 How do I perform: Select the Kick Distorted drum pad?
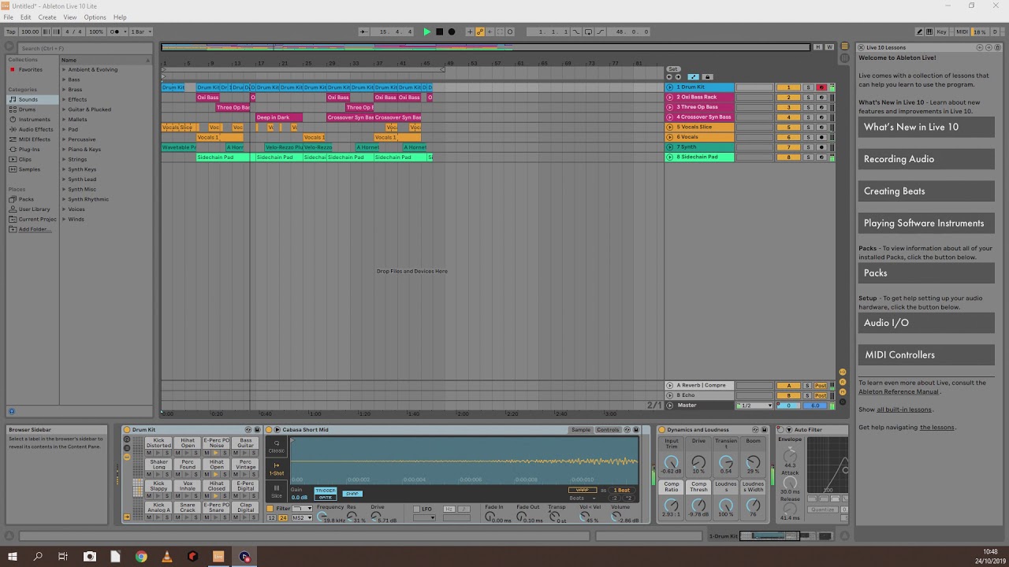pos(158,443)
